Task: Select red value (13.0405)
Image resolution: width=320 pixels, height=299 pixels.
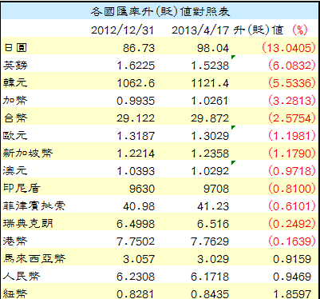Action: 289,48
